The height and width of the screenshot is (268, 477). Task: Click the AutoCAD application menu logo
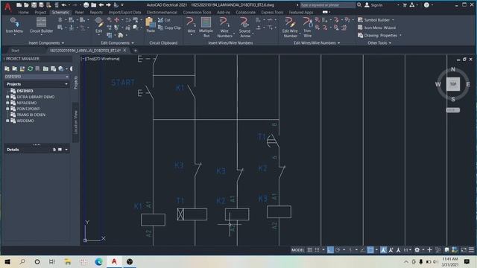7,7
